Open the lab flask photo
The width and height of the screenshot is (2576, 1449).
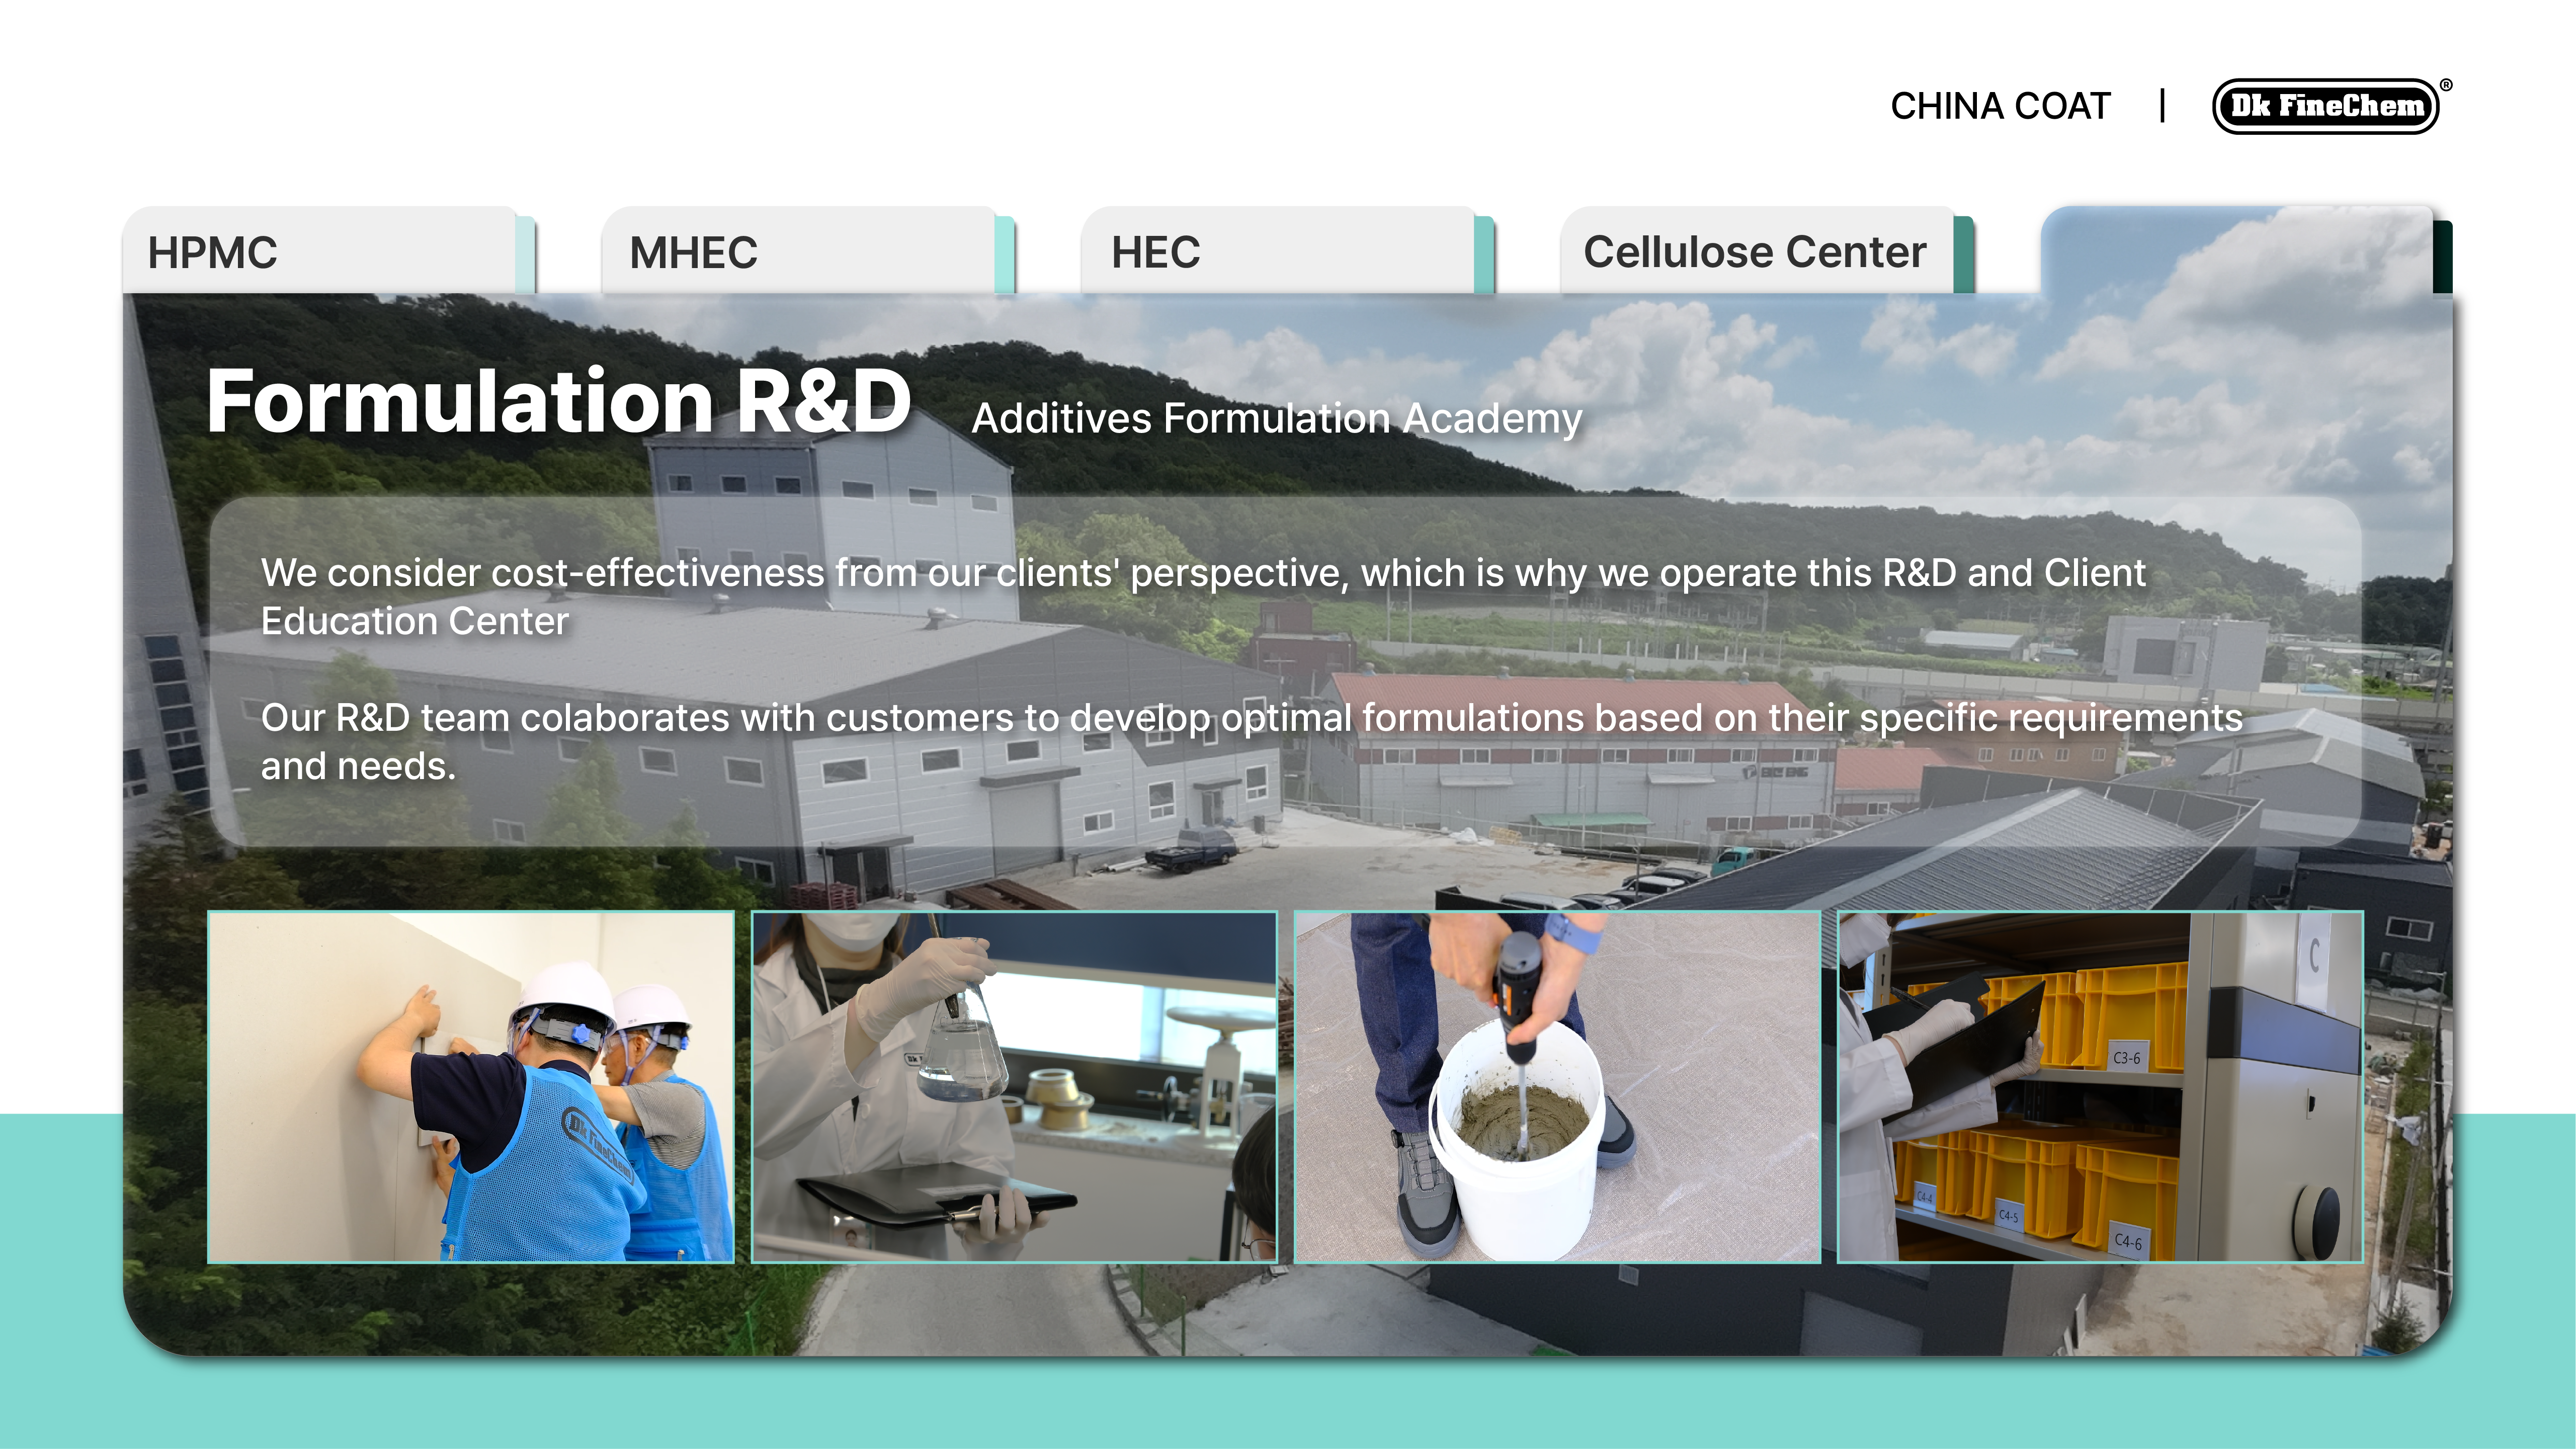pyautogui.click(x=1014, y=1087)
